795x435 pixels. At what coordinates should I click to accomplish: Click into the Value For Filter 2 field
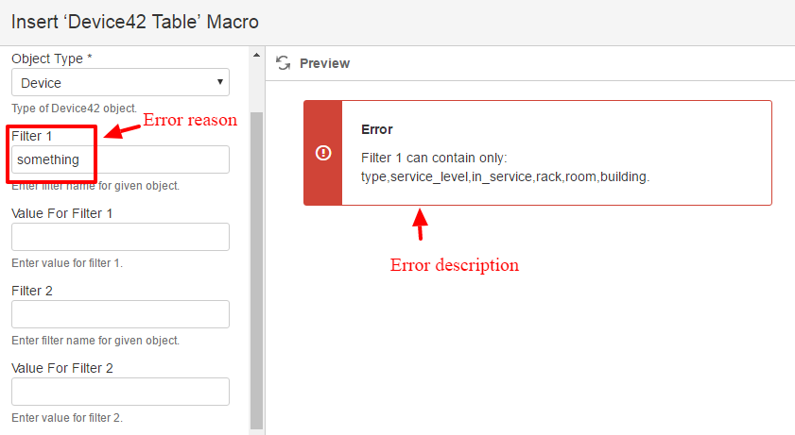pyautogui.click(x=120, y=392)
